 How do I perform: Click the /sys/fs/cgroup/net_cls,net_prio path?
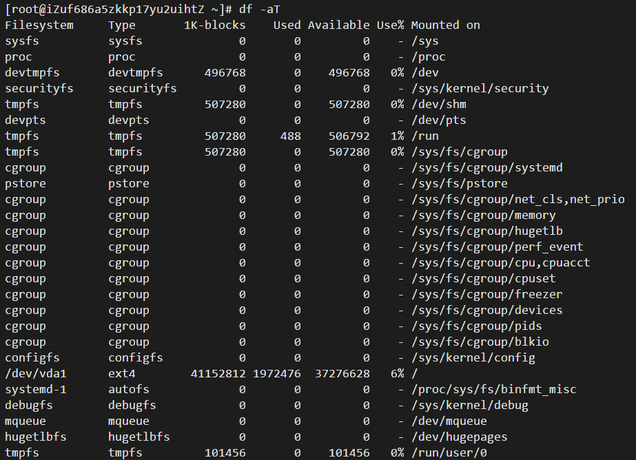point(517,199)
